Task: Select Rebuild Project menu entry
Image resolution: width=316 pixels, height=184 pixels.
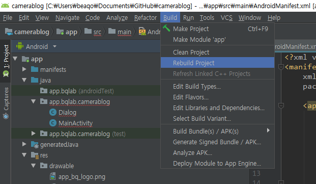Action: tap(217, 63)
